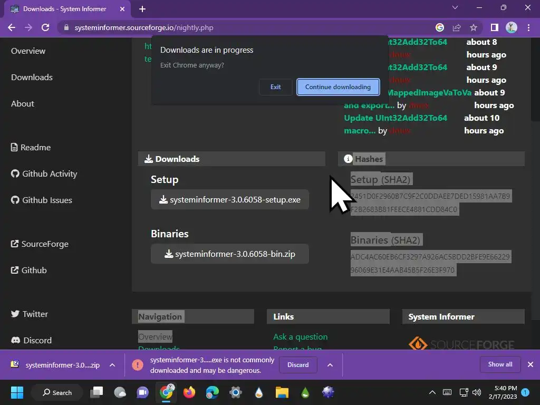This screenshot has height=405, width=540.
Task: Switch to Chrome on taskbar
Action: [x=166, y=392]
